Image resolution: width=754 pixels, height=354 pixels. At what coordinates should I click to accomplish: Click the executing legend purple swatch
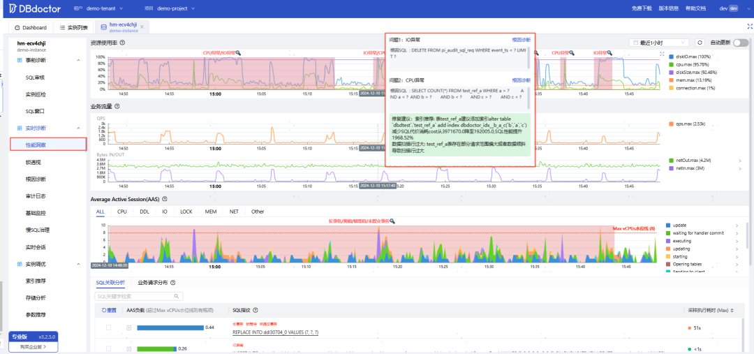pyautogui.click(x=668, y=240)
